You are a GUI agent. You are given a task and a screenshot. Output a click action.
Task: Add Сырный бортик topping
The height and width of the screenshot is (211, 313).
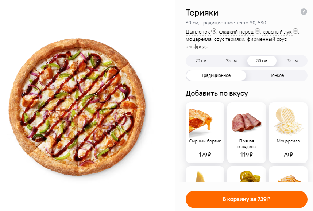[x=205, y=133]
